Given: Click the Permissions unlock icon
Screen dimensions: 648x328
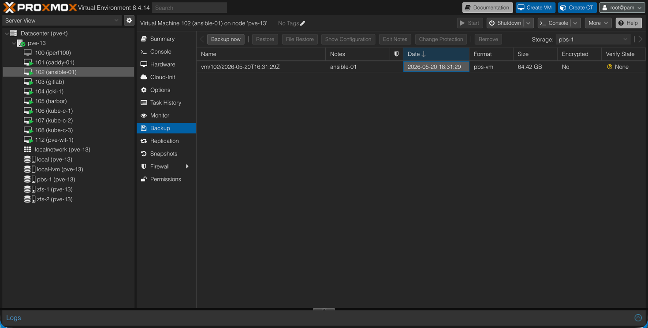Looking at the screenshot, I should 144,179.
